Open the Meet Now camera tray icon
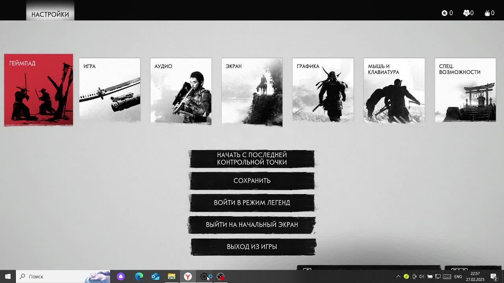This screenshot has width=504, height=283. 414,276
